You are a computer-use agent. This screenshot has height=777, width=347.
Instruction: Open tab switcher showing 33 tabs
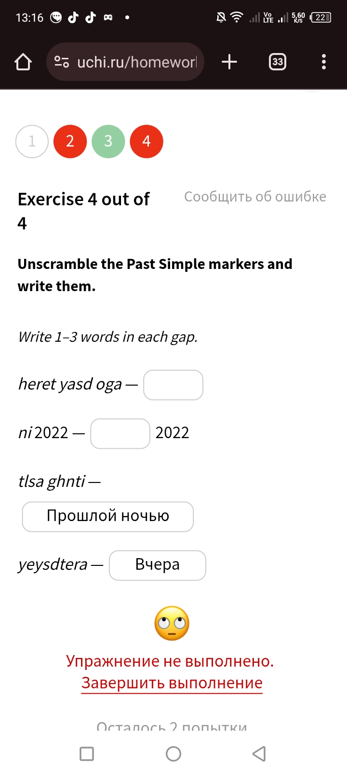pos(278,62)
